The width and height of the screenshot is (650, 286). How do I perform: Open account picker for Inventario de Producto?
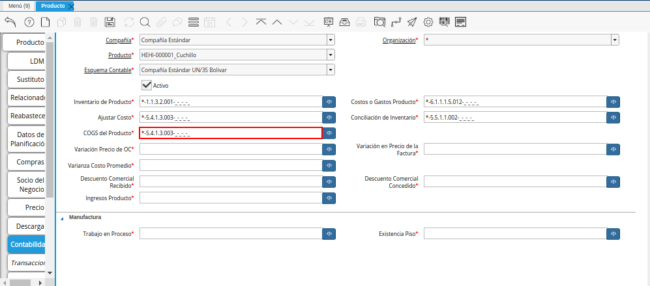(329, 102)
